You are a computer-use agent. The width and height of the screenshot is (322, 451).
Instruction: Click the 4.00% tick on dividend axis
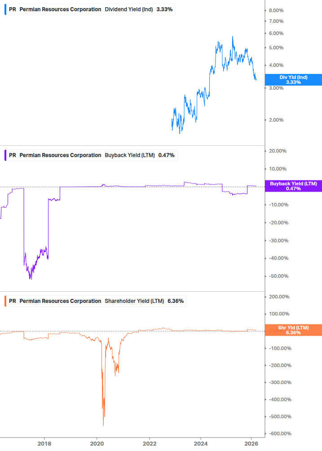coord(276,65)
